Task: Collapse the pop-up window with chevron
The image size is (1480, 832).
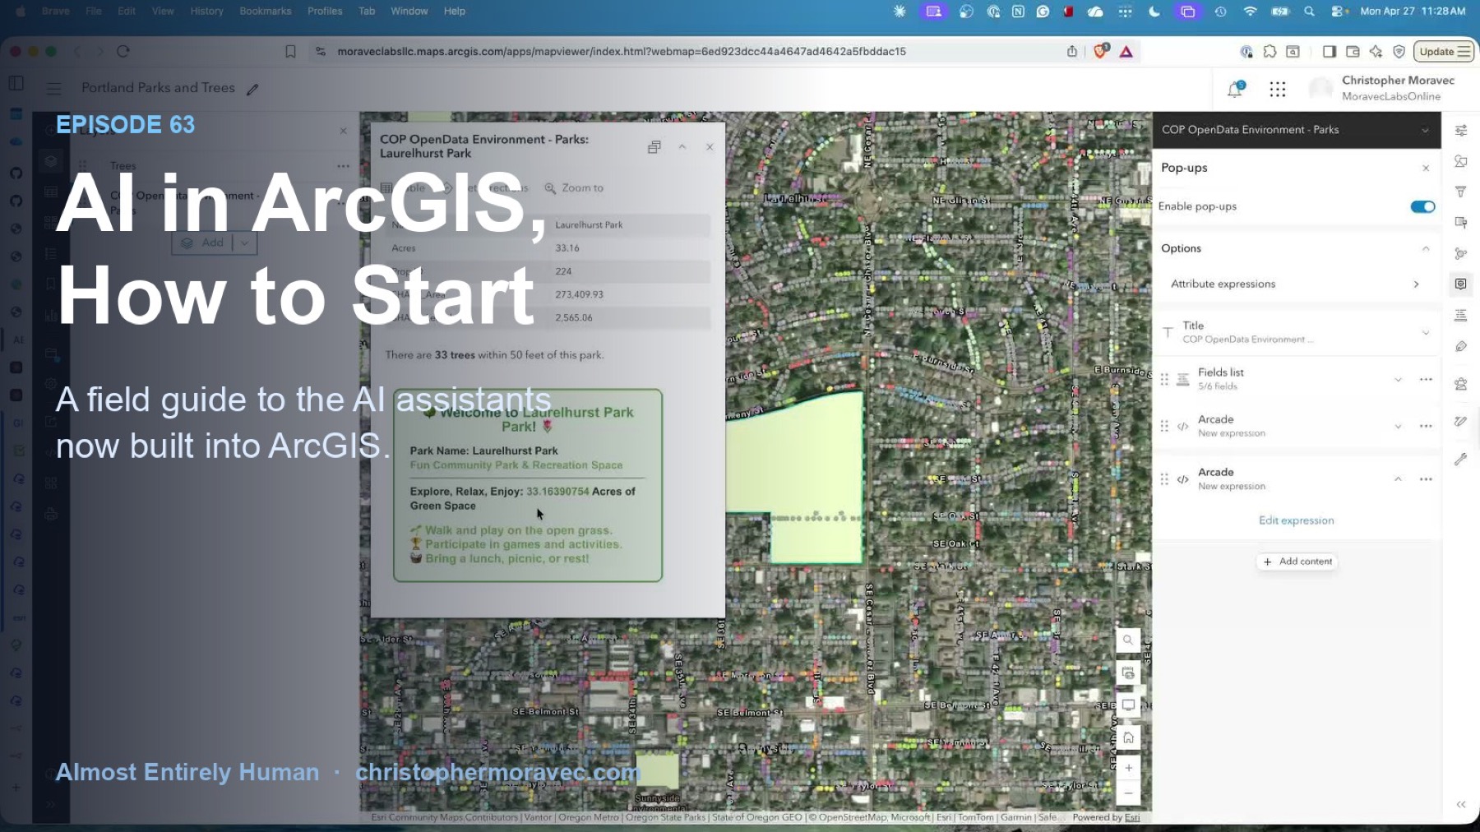Action: pyautogui.click(x=682, y=147)
